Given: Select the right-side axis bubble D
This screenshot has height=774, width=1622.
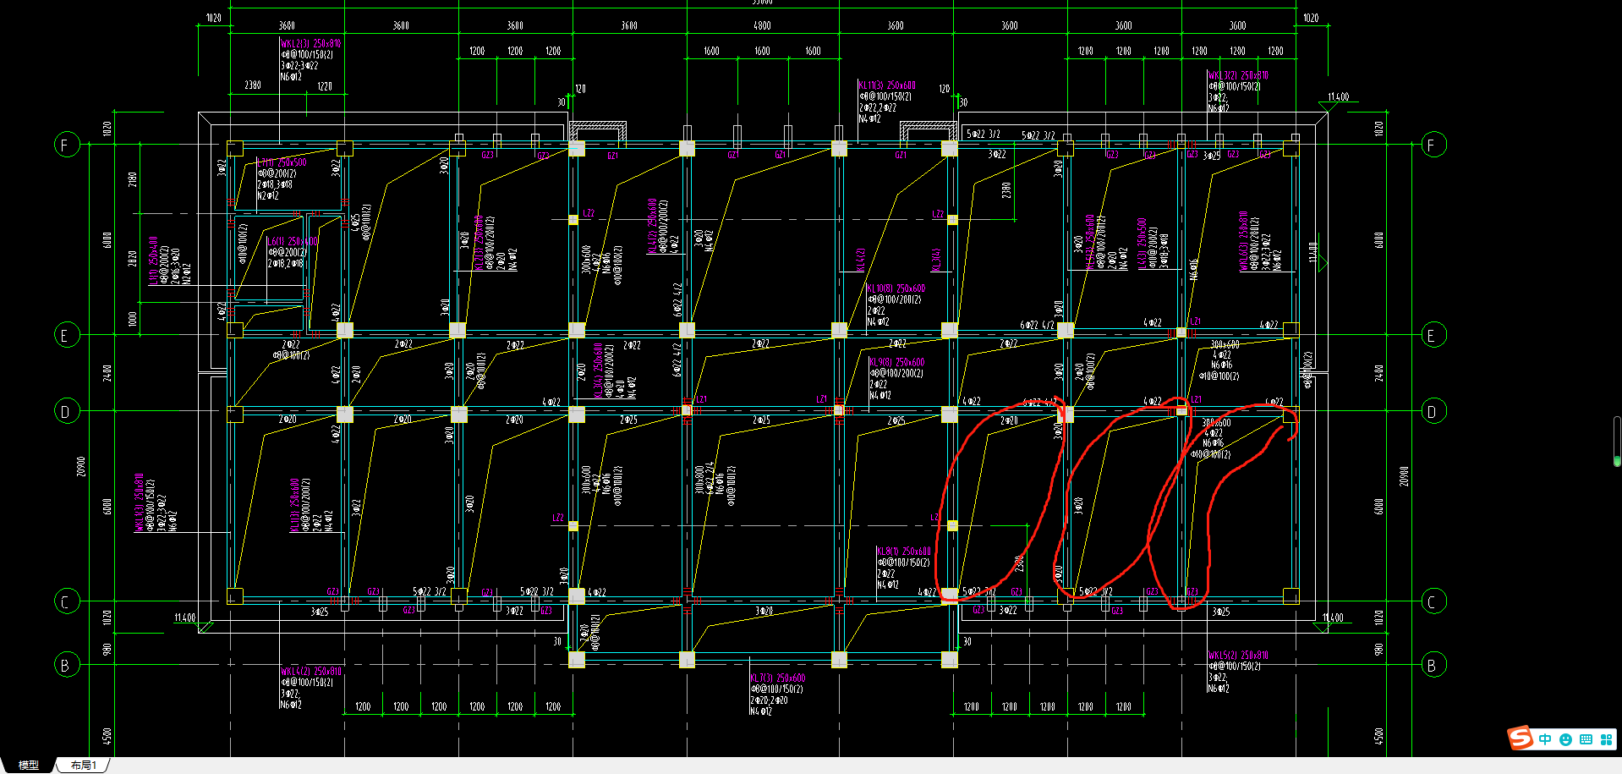Looking at the screenshot, I should pyautogui.click(x=1433, y=412).
